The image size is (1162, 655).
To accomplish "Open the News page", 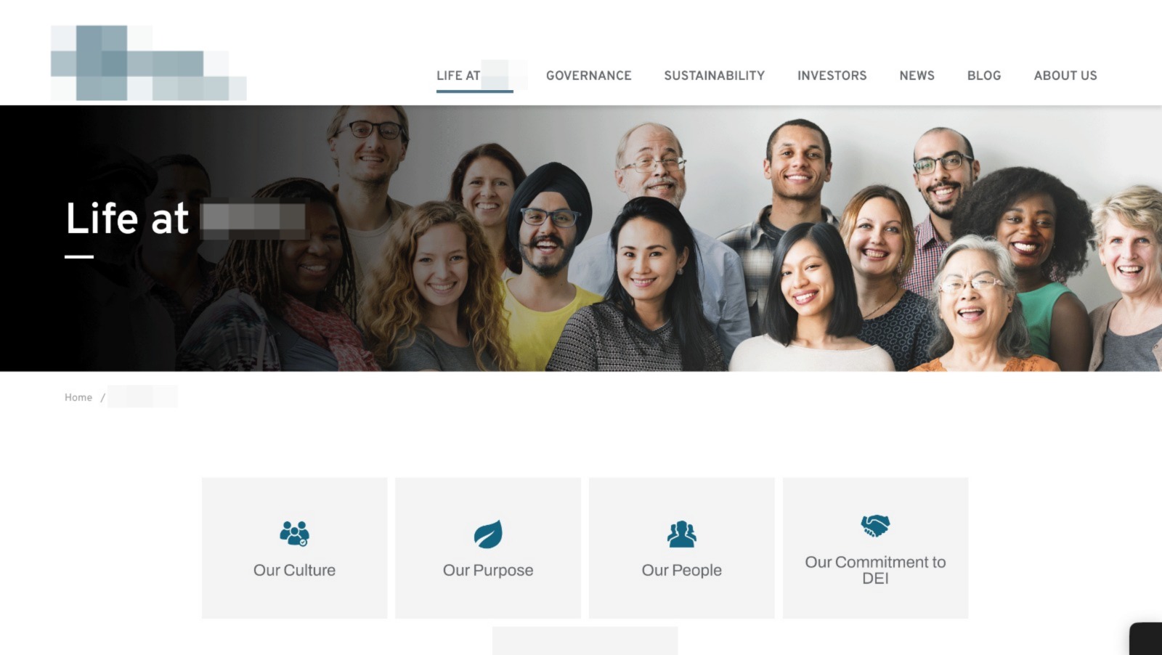I will coord(917,76).
